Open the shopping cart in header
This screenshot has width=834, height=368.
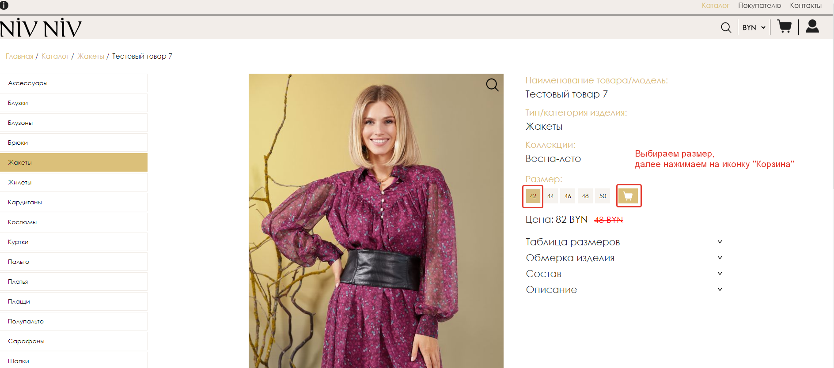(x=784, y=26)
